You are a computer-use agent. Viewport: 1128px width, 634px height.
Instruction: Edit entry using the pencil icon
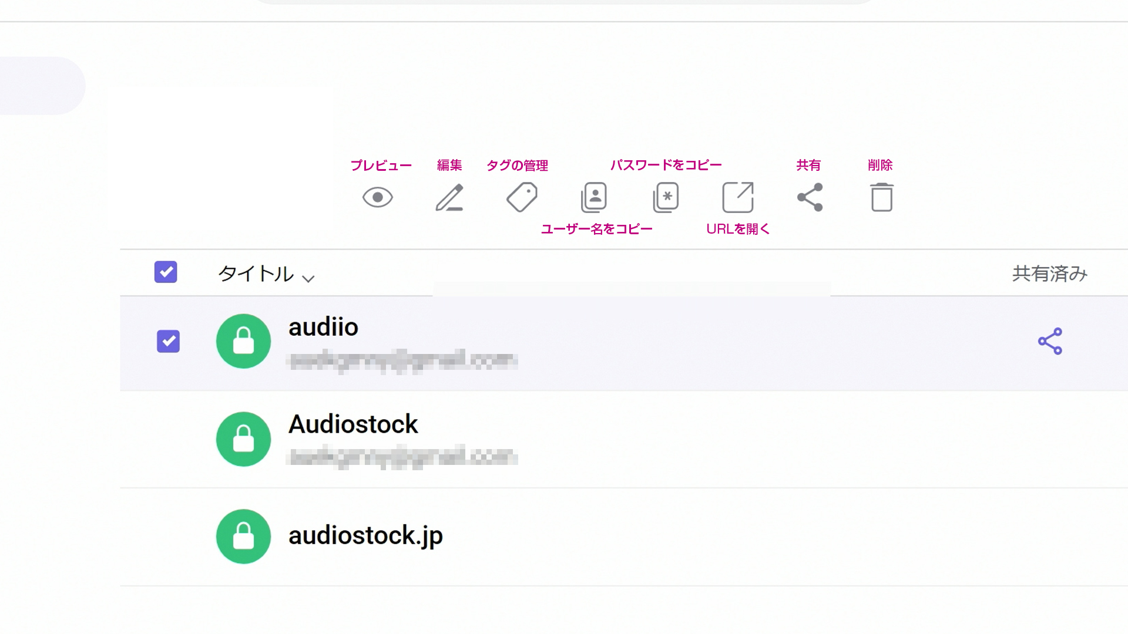pyautogui.click(x=449, y=197)
